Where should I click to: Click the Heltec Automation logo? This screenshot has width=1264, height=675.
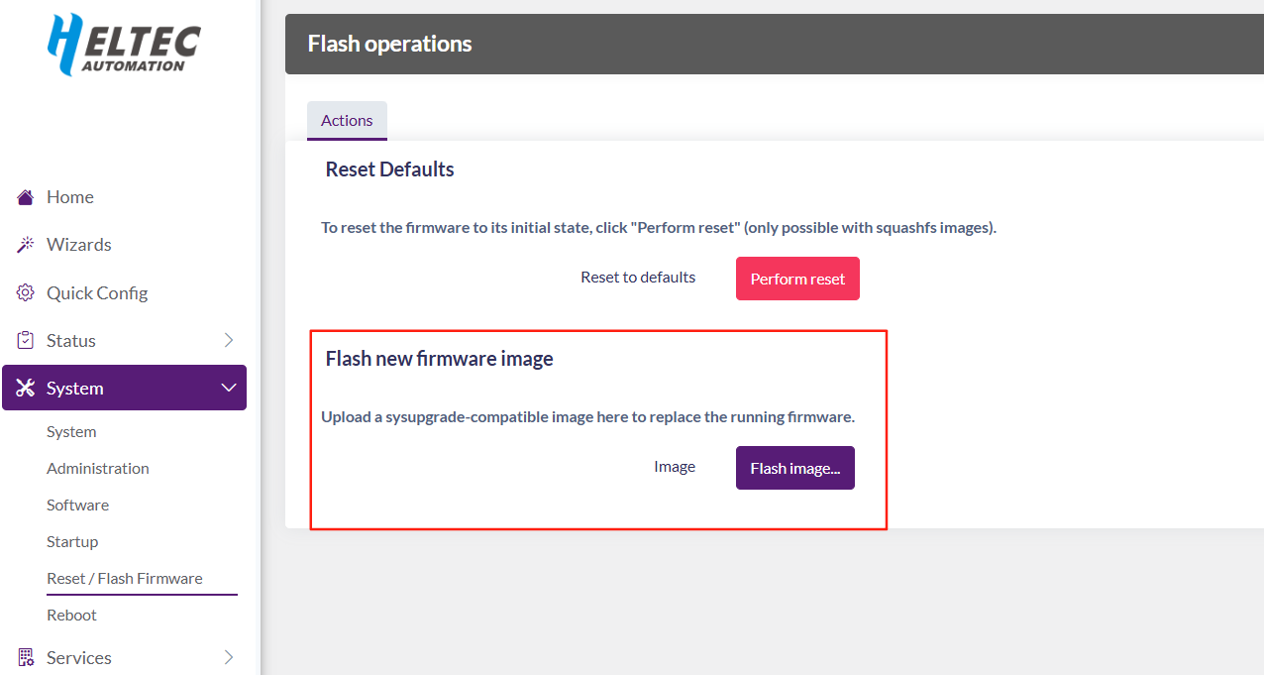[x=124, y=46]
